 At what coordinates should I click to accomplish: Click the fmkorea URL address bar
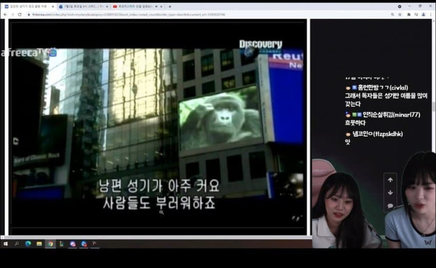[x=209, y=14]
